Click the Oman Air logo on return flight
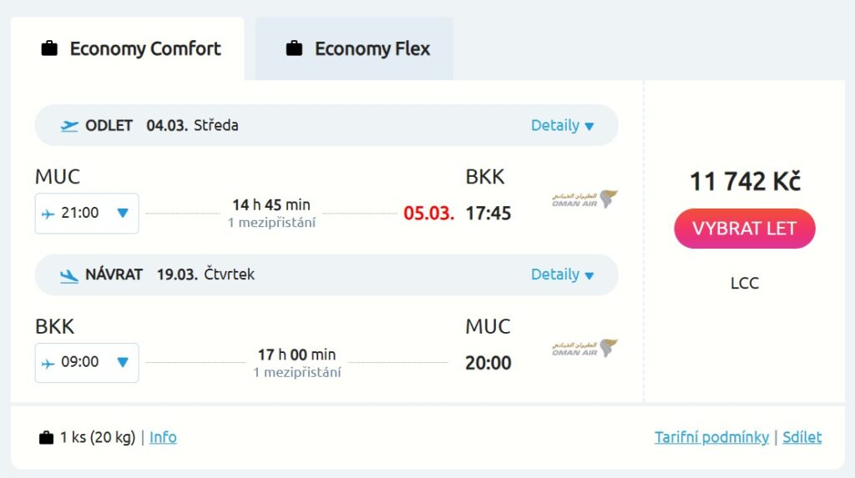 click(x=584, y=348)
